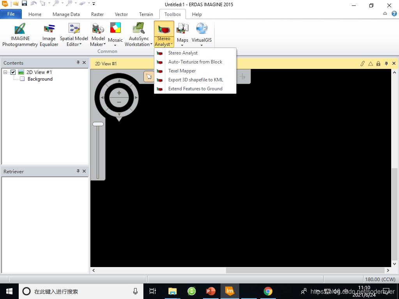399x299 pixels.
Task: Open the Model Maker tool
Action: pyautogui.click(x=98, y=35)
